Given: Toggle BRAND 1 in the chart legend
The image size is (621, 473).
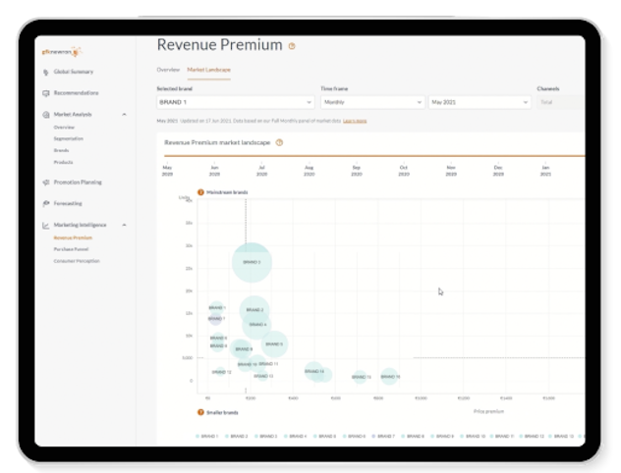Looking at the screenshot, I should coord(207,436).
